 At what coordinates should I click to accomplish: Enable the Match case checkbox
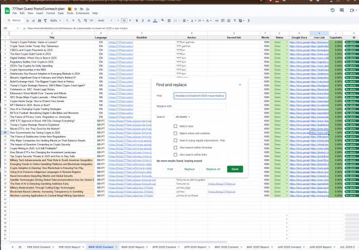(176, 126)
